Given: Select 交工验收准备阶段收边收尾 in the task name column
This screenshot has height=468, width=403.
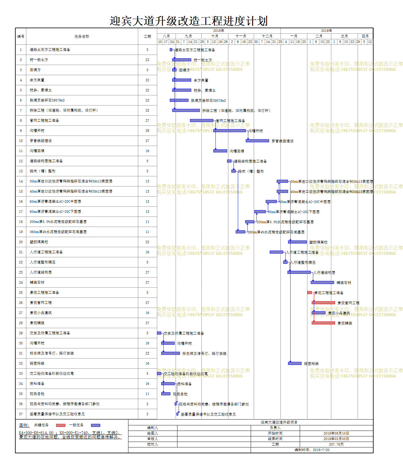Looking at the screenshot, I should [52, 374].
